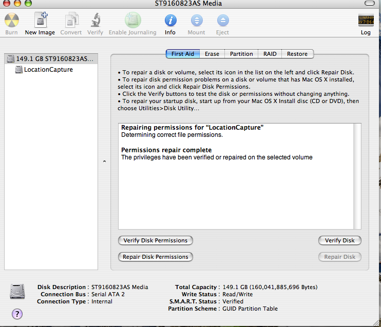Click toolbar toggle pill in title bar
Screen dimensions: 381x327
(x=370, y=3)
